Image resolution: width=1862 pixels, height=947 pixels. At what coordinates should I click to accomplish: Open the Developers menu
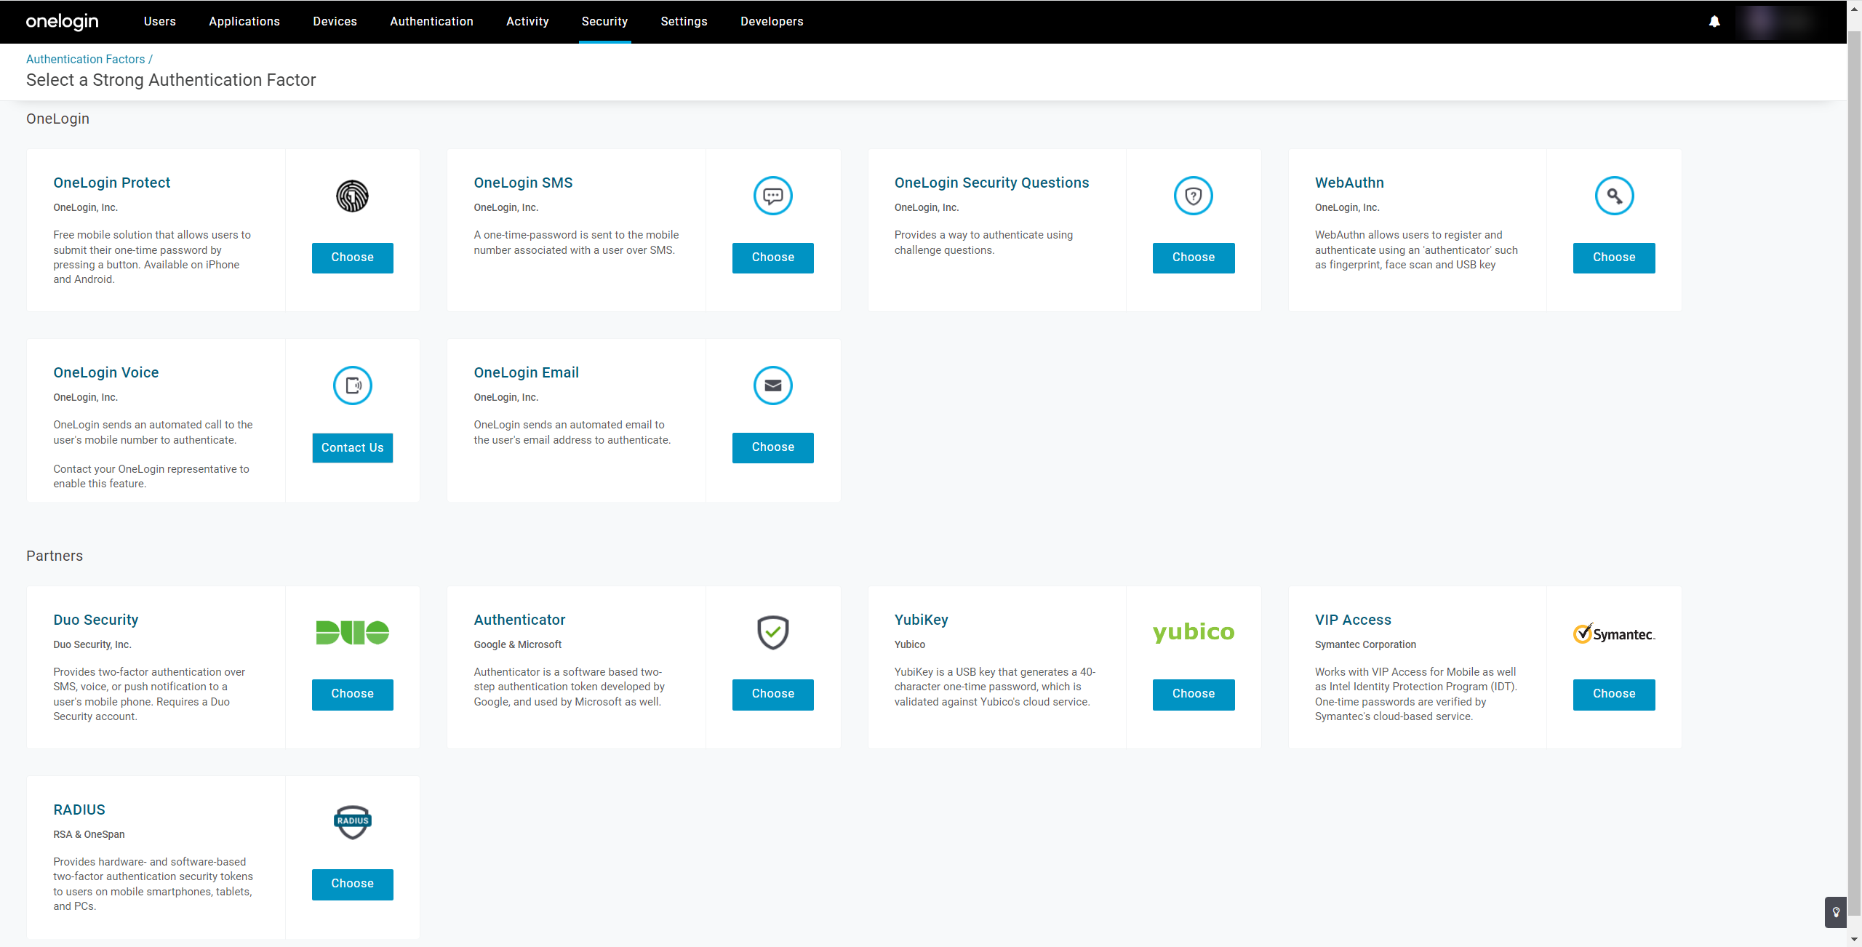(772, 22)
